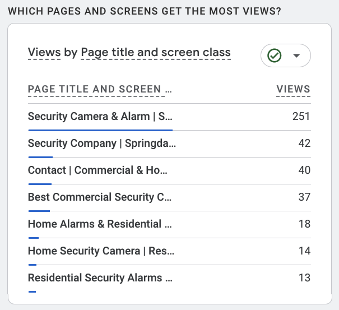Open the dropdown arrow beside the checkmark

[297, 55]
